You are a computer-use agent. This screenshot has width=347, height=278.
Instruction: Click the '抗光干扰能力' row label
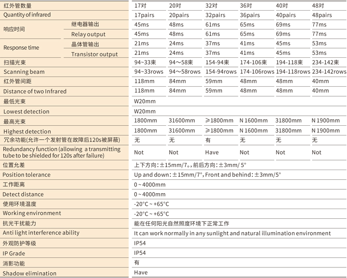coord(19,224)
